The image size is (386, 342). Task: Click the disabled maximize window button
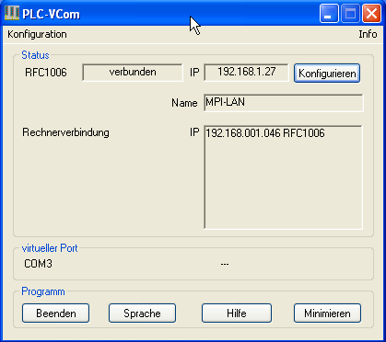(x=350, y=14)
